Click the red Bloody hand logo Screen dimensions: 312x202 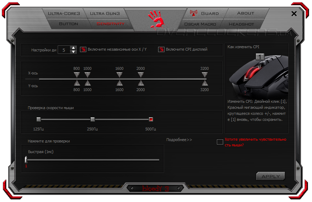click(156, 20)
